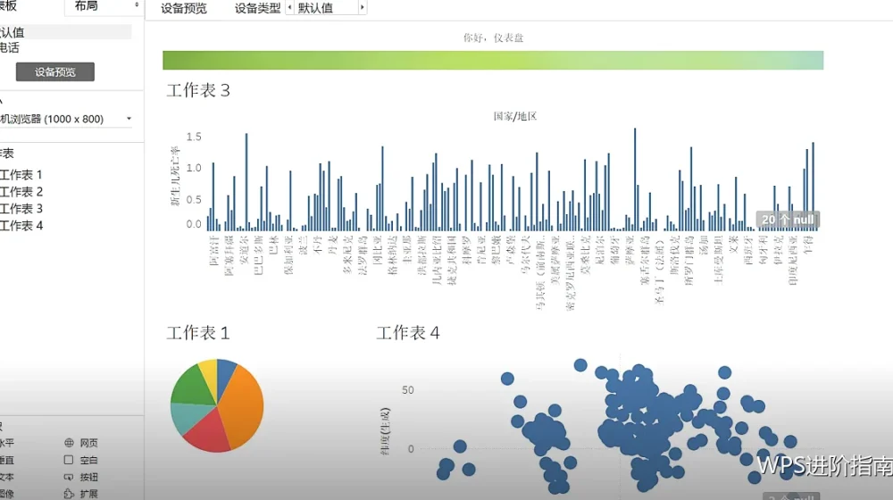Select 电话 in the device list
This screenshot has width=893, height=500.
10,47
